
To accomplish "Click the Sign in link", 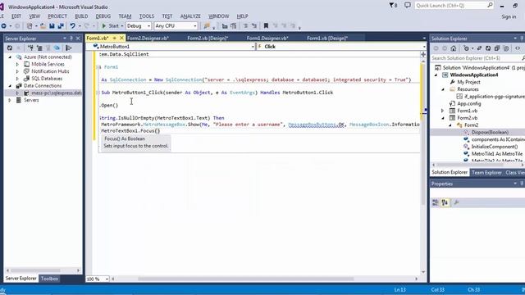I will coord(509,16).
